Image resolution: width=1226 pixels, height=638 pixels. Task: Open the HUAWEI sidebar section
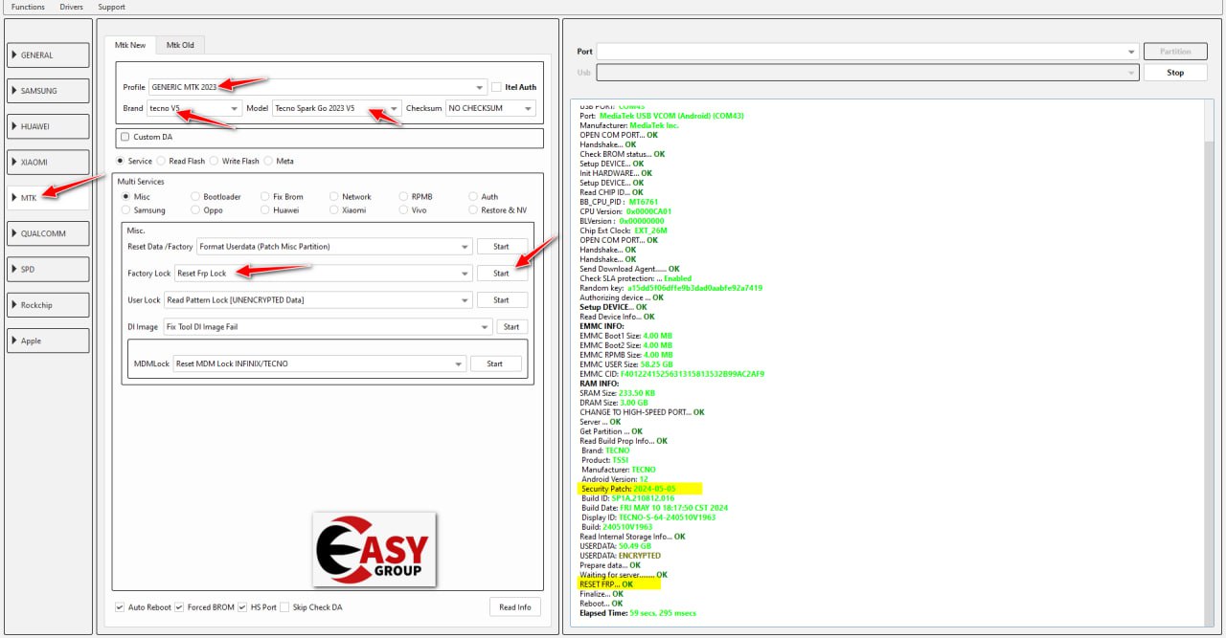[49, 126]
